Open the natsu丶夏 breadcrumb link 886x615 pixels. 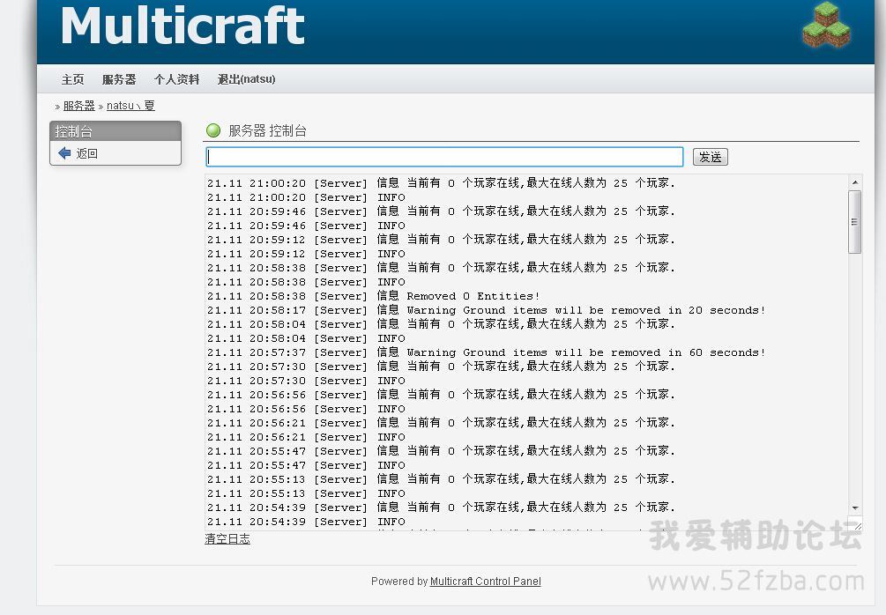[130, 106]
